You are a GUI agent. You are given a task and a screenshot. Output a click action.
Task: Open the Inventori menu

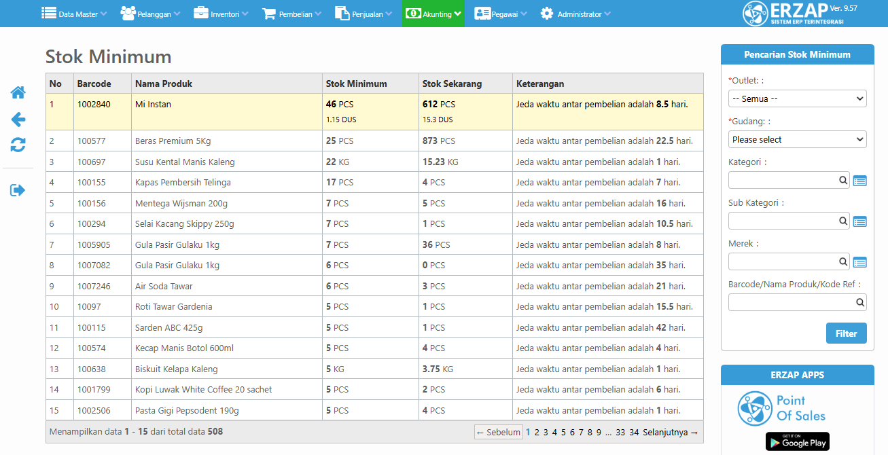coord(221,14)
